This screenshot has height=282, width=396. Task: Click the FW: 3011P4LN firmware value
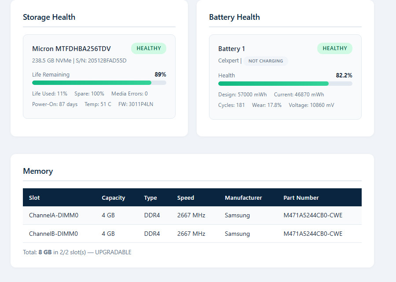[136, 104]
